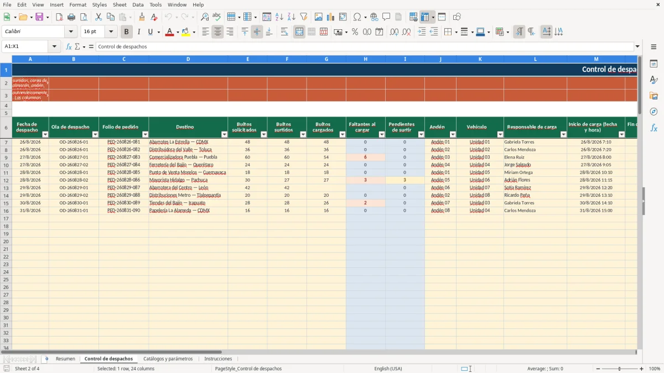Viewport: 664px width, 373px height.
Task: Toggle Wrap Text
Action: click(x=284, y=32)
